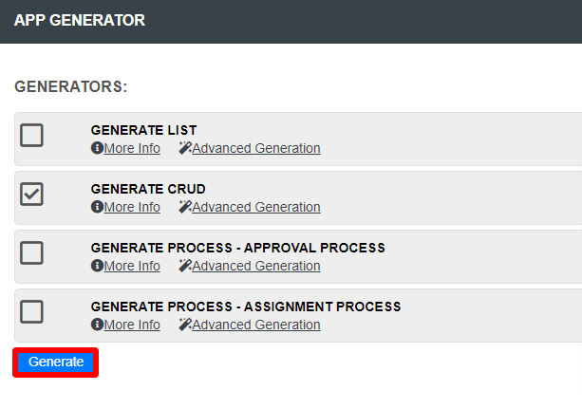Click the GENERATE CRUD row title
This screenshot has height=409, width=582.
[148, 189]
